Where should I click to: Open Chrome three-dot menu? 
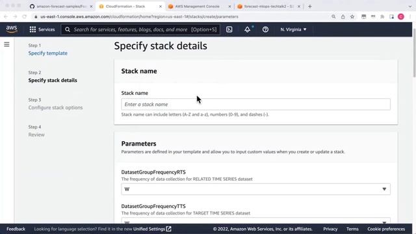pyautogui.click(x=410, y=16)
